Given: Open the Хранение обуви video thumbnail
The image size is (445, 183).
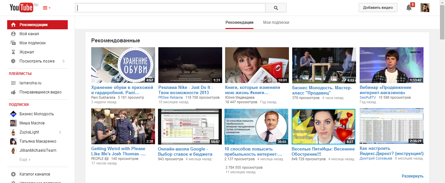Looking at the screenshot, I should [x=123, y=65].
